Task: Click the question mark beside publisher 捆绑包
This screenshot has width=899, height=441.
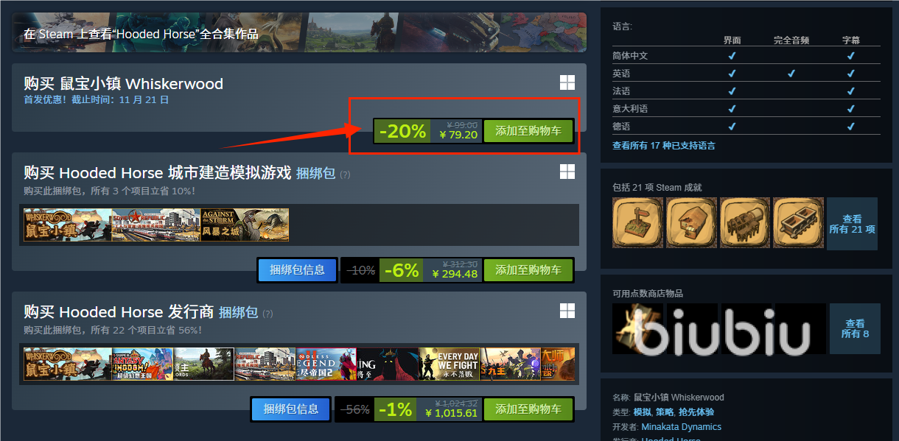Action: coord(267,314)
